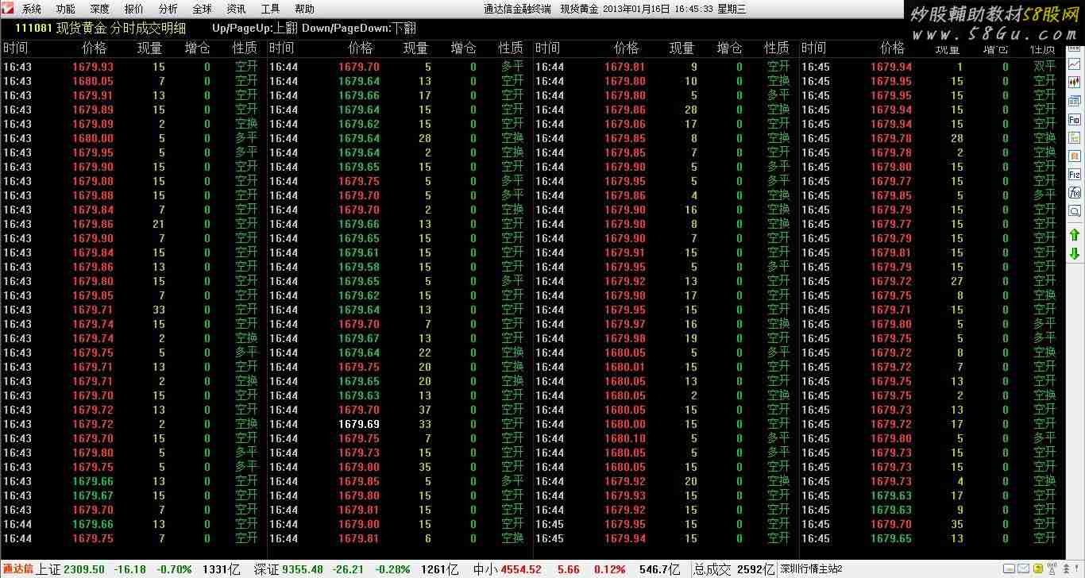The image size is (1085, 578).
Task: Click the sidebar icon below F10
Action: [1075, 137]
